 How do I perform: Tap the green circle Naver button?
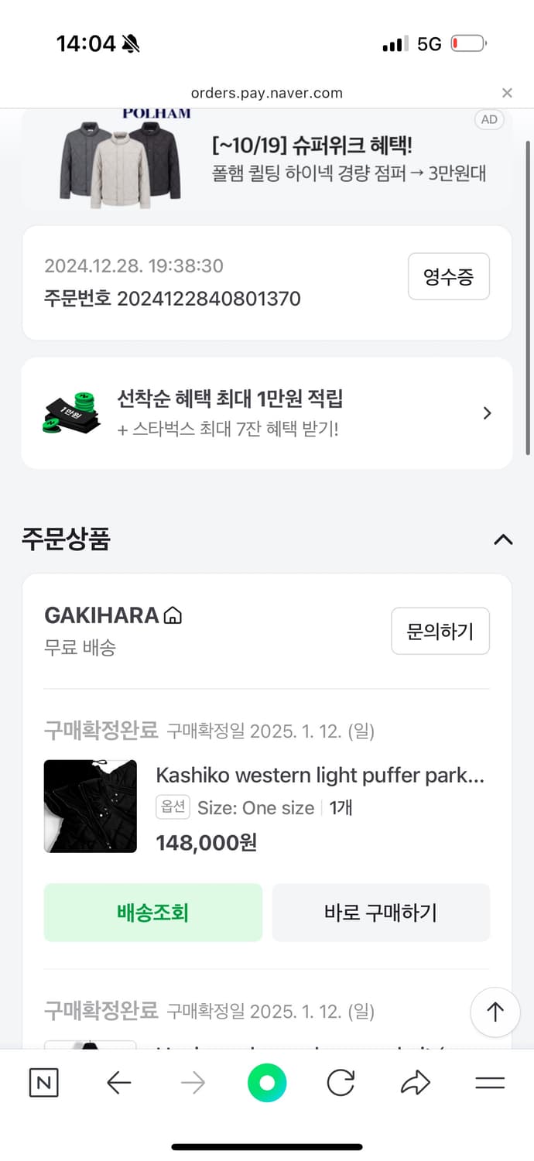pyautogui.click(x=267, y=1084)
